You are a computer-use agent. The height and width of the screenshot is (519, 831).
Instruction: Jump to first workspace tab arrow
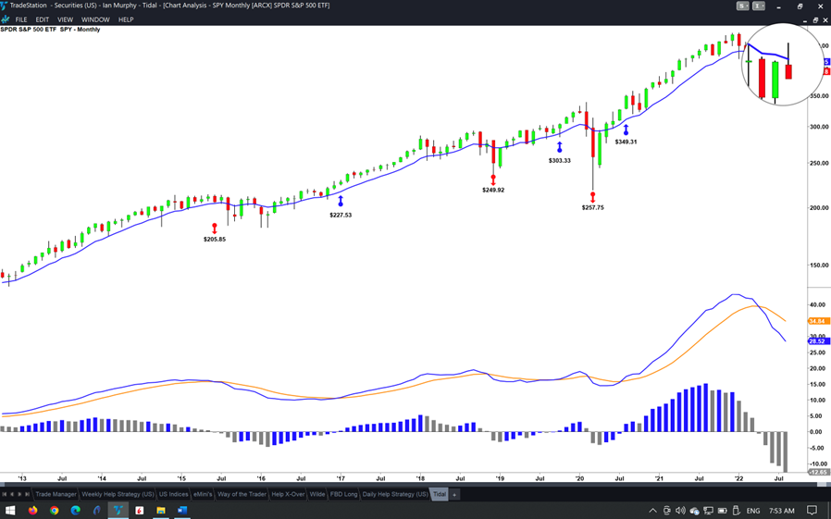pyautogui.click(x=5, y=494)
